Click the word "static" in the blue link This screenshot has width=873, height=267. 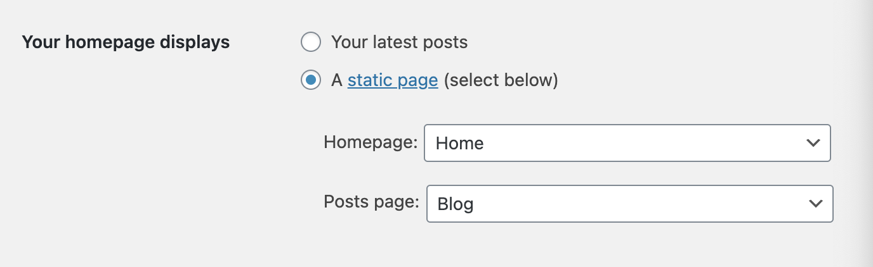pyautogui.click(x=369, y=80)
